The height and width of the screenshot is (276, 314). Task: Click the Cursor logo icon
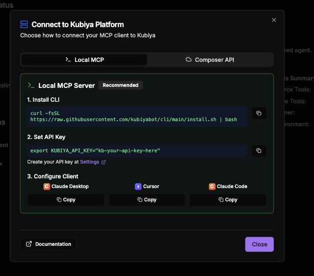click(x=138, y=187)
